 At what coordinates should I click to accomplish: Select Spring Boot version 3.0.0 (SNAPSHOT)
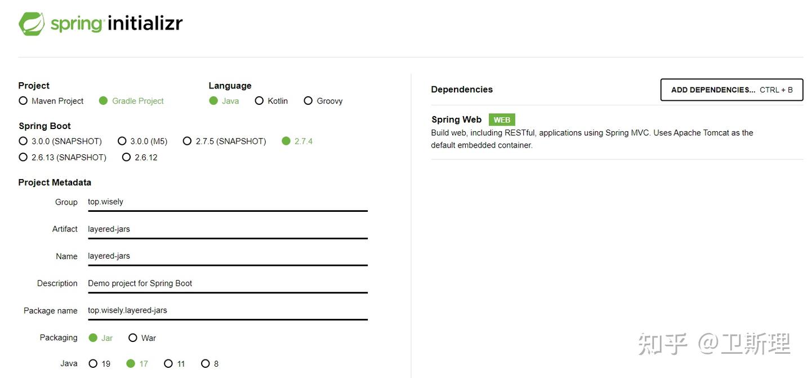point(23,141)
